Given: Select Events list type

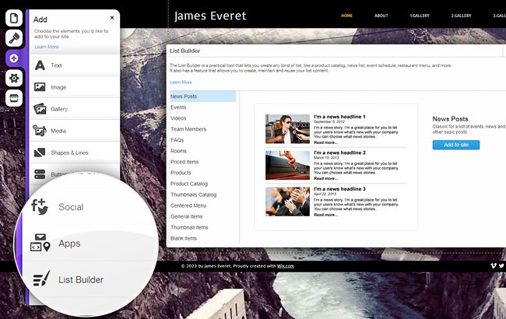Looking at the screenshot, I should [x=178, y=107].
